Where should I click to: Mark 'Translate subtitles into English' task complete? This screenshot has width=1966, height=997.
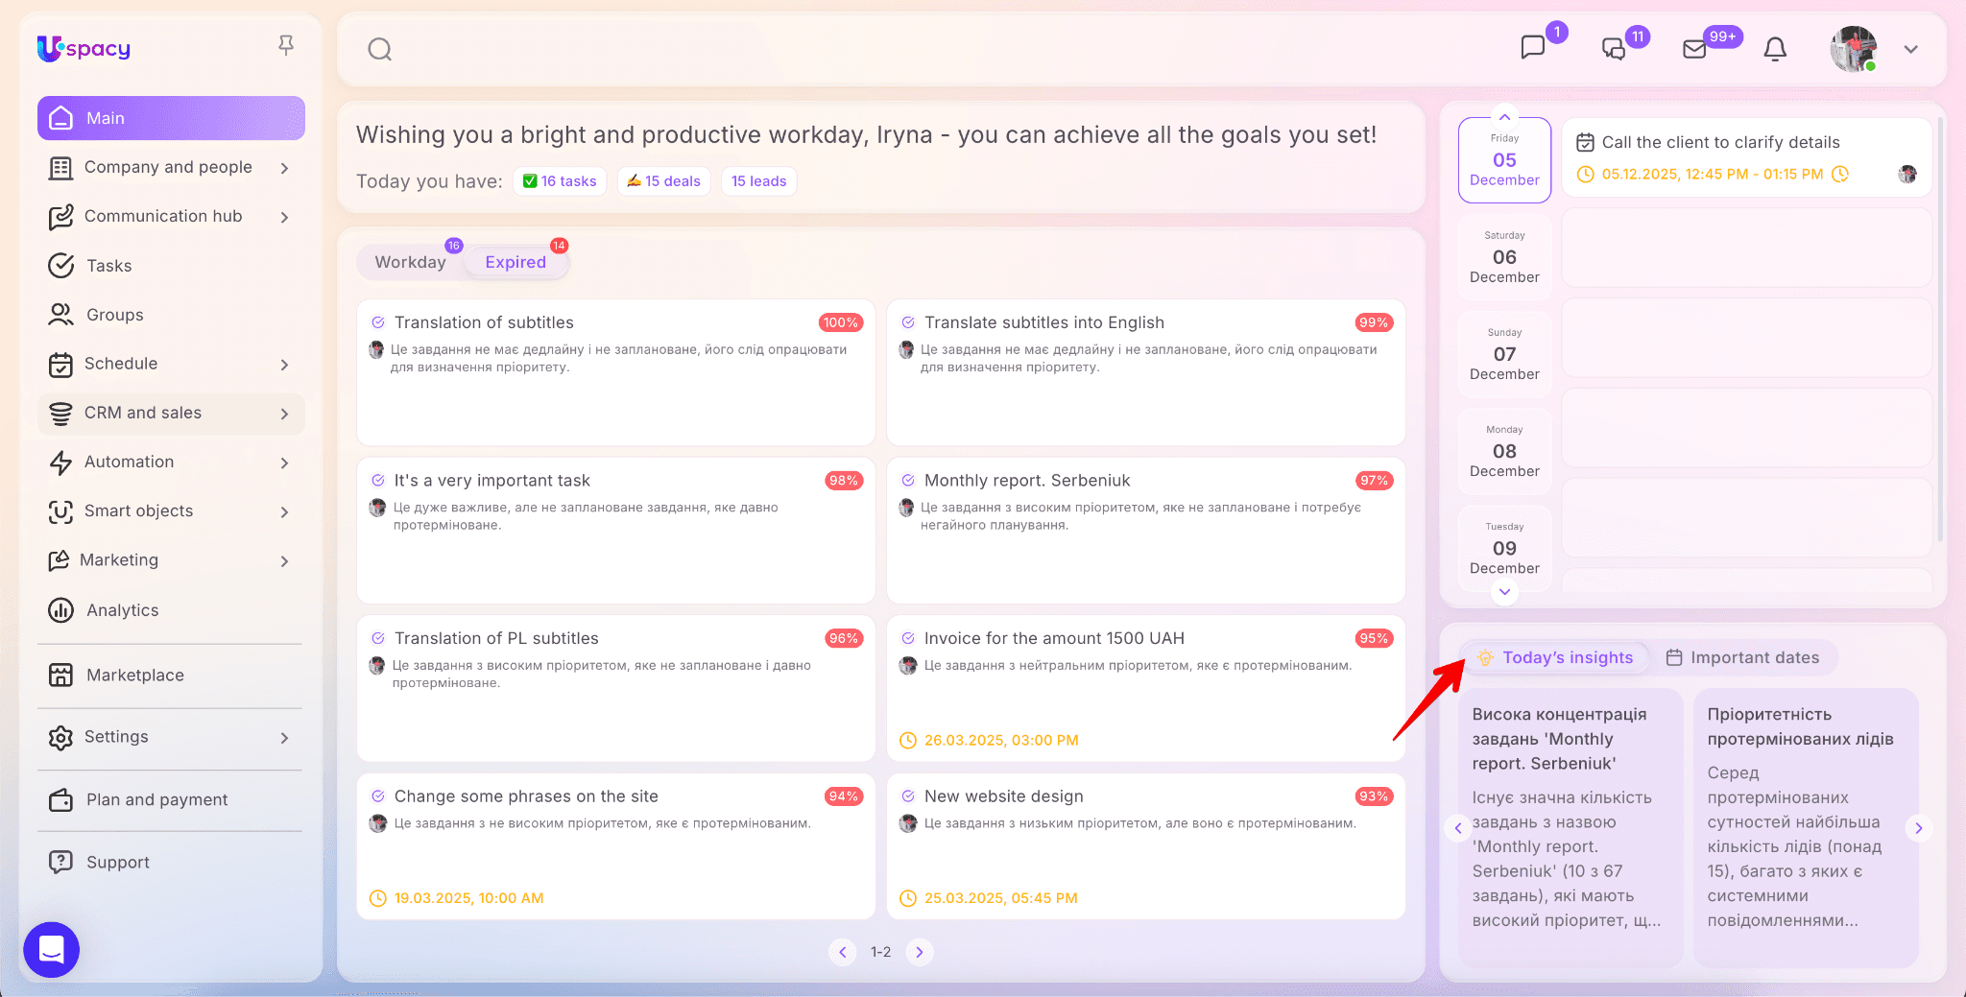click(x=908, y=322)
